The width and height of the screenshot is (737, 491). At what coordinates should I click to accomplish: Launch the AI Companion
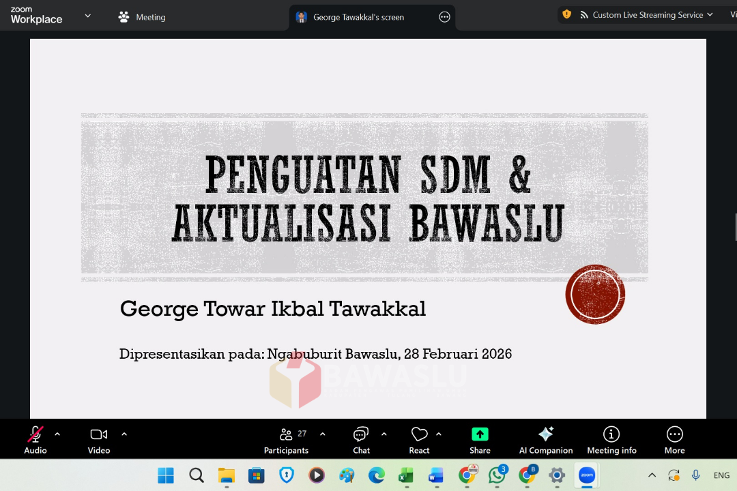(x=546, y=439)
